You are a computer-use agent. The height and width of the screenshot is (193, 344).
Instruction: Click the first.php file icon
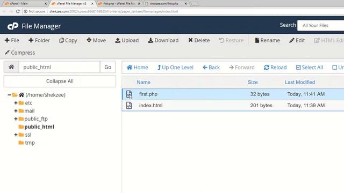(129, 94)
